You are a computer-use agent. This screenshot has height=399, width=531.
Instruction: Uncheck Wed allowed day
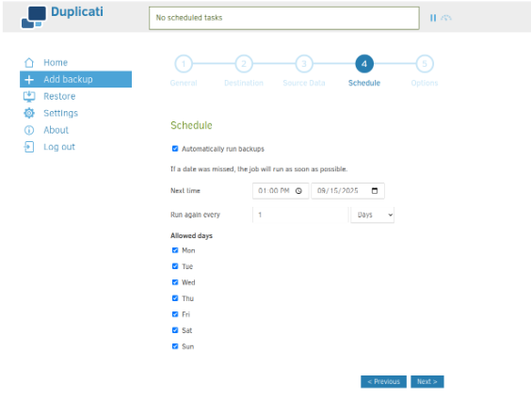coord(175,282)
